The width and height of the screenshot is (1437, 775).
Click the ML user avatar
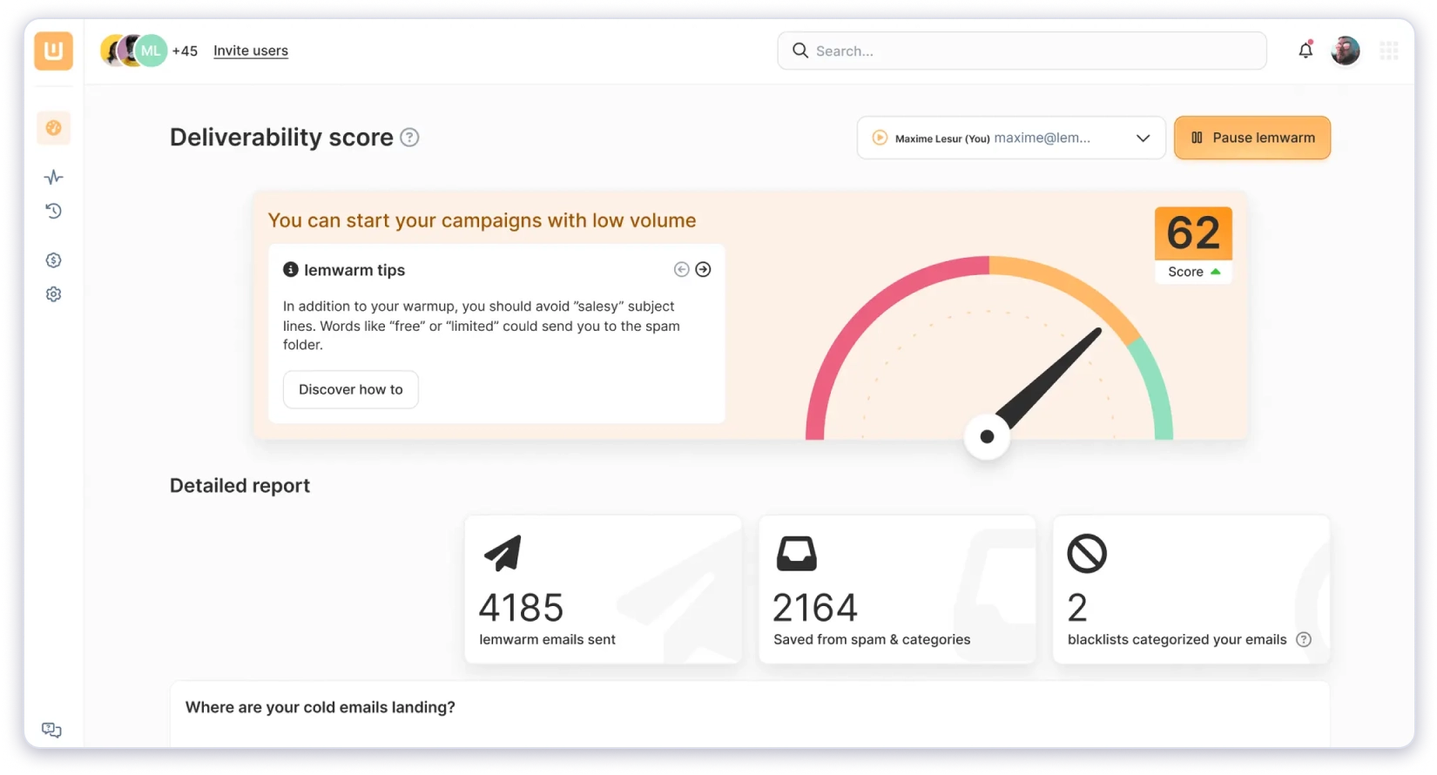click(151, 51)
